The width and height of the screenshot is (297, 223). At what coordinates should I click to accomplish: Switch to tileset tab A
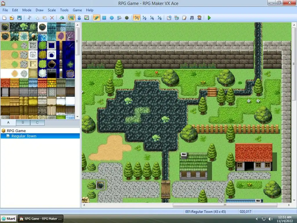coord(8,123)
